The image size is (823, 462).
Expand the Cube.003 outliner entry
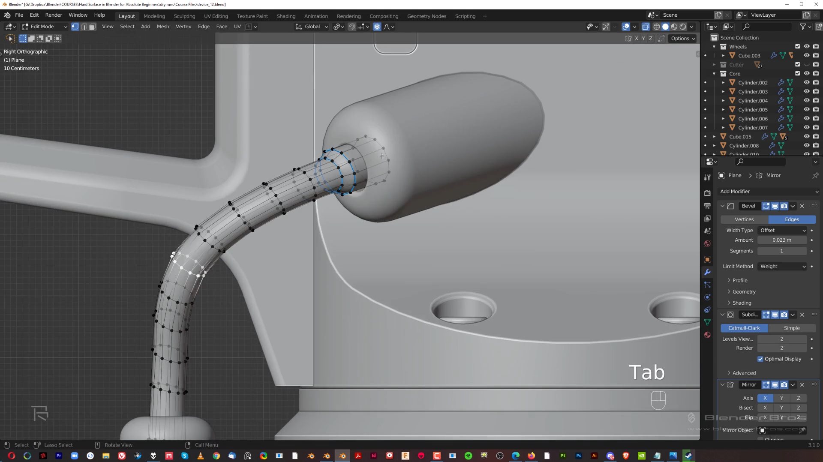(724, 55)
